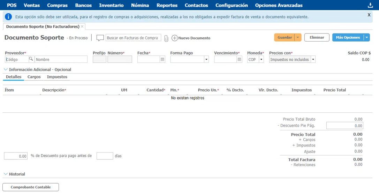Open the Moneda COP dropdown
Screen dimensions: 379x195
[x=261, y=60]
